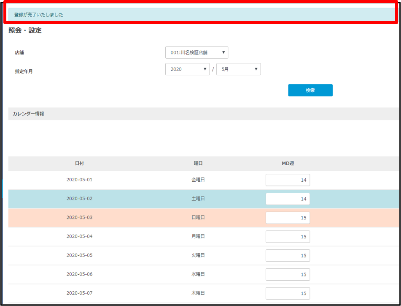Select the date cell 2020-05-04
The height and width of the screenshot is (306, 401).
tap(79, 236)
